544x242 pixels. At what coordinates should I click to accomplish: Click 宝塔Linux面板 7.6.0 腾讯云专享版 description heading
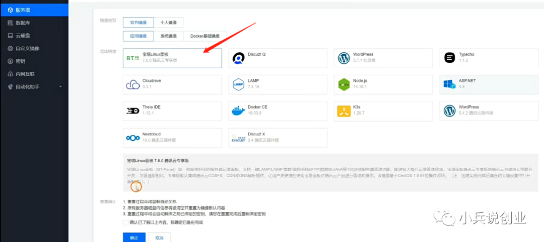158,161
